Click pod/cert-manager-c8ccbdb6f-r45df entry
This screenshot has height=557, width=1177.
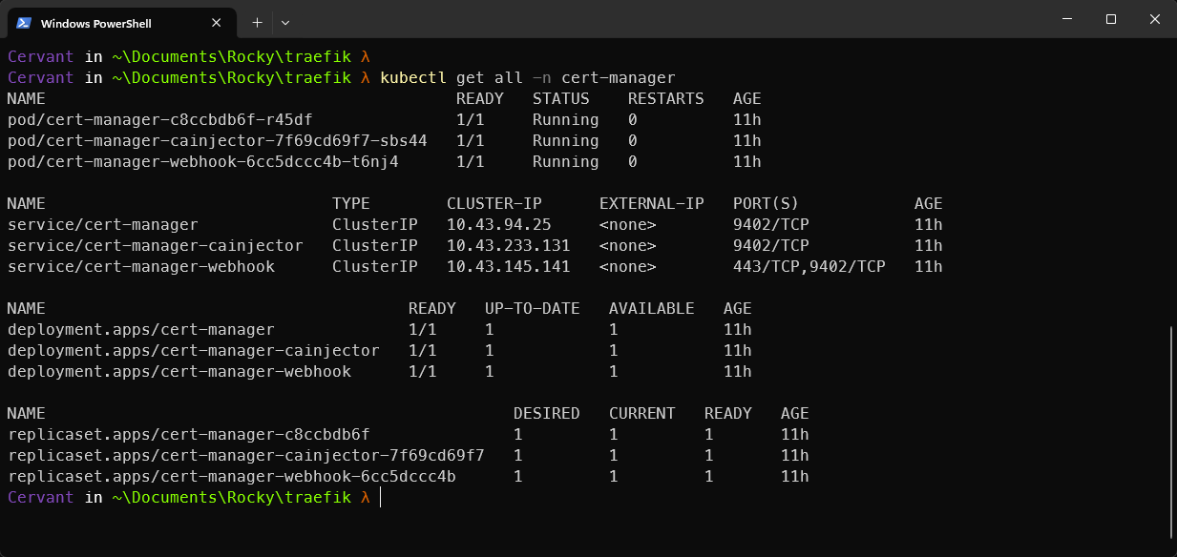(159, 120)
